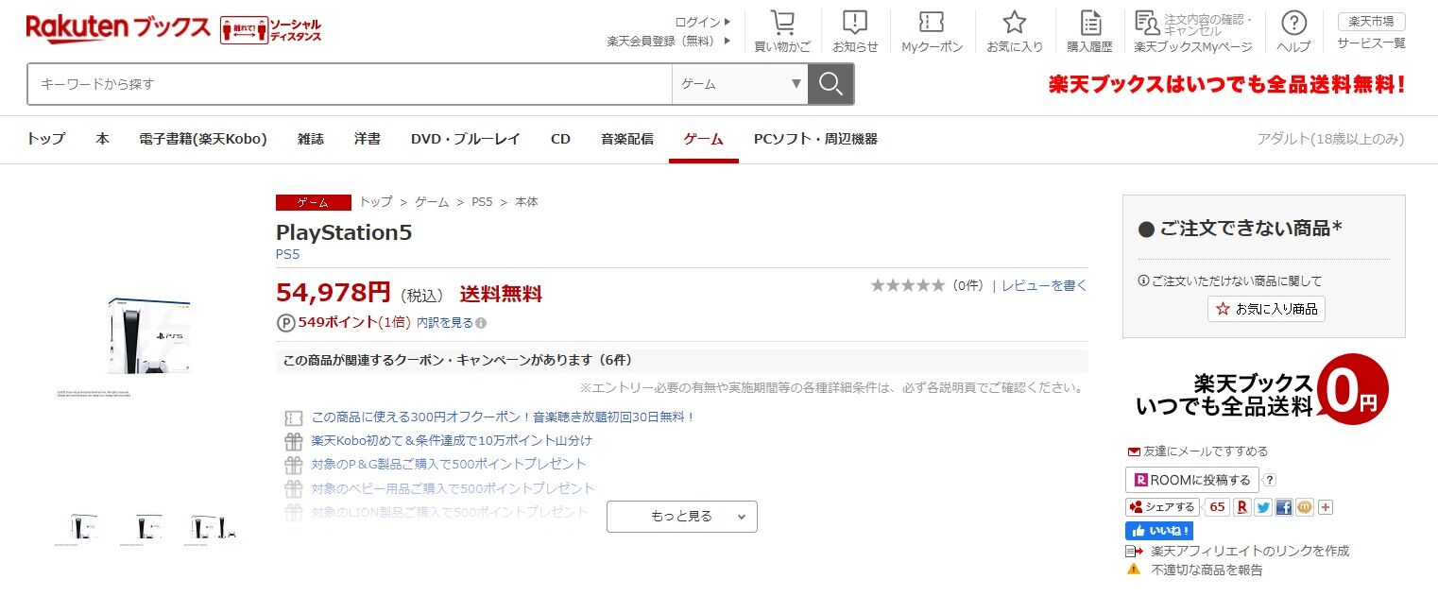Screen dimensions: 1438x596
Task: Click the plus more-share-options icon
Action: (x=1326, y=507)
